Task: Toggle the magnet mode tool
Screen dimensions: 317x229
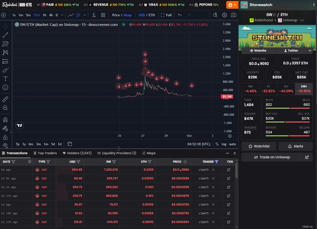Action: tap(6, 119)
